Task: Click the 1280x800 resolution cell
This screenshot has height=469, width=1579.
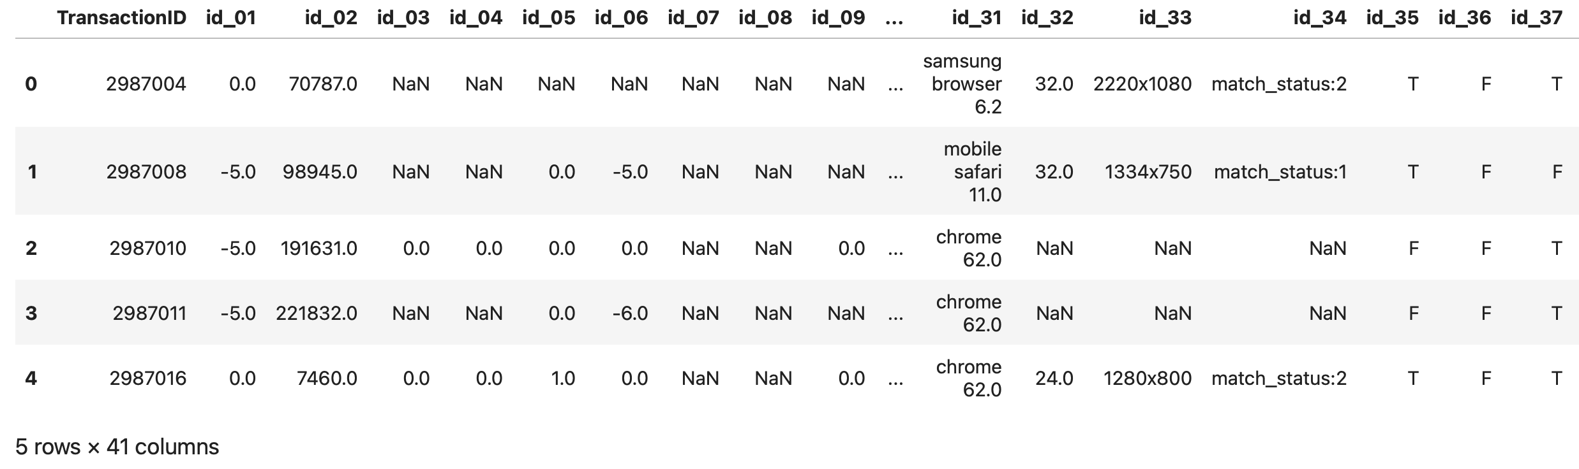Action: [x=1148, y=378]
